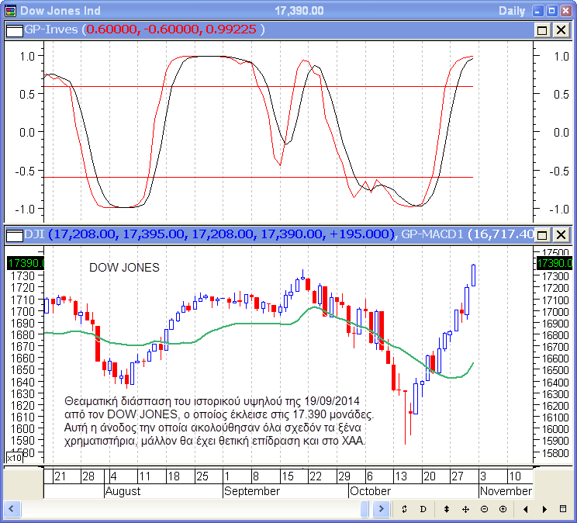
Task: Open the 'D' periodicity selector
Action: [423, 509]
